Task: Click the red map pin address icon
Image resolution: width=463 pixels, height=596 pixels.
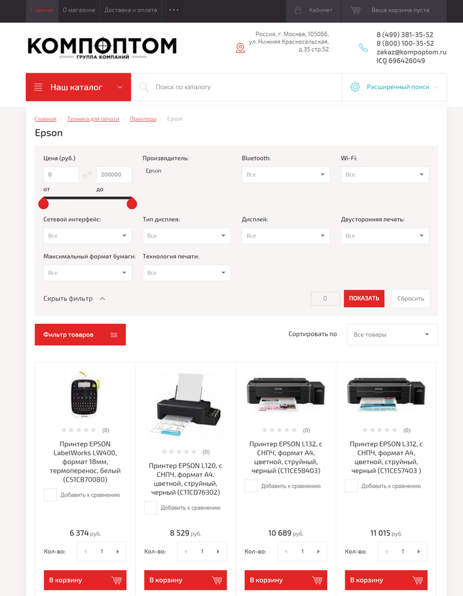Action: coord(240,48)
